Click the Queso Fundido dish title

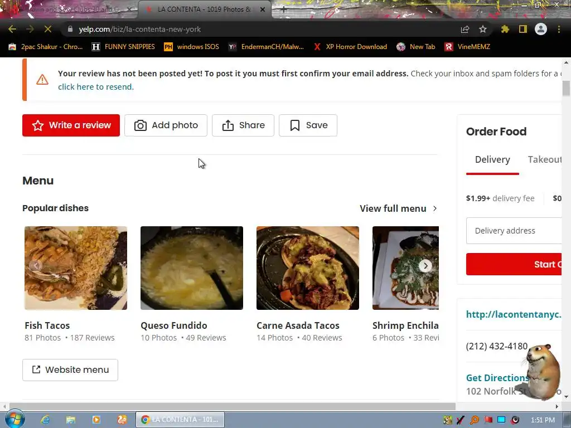point(174,325)
